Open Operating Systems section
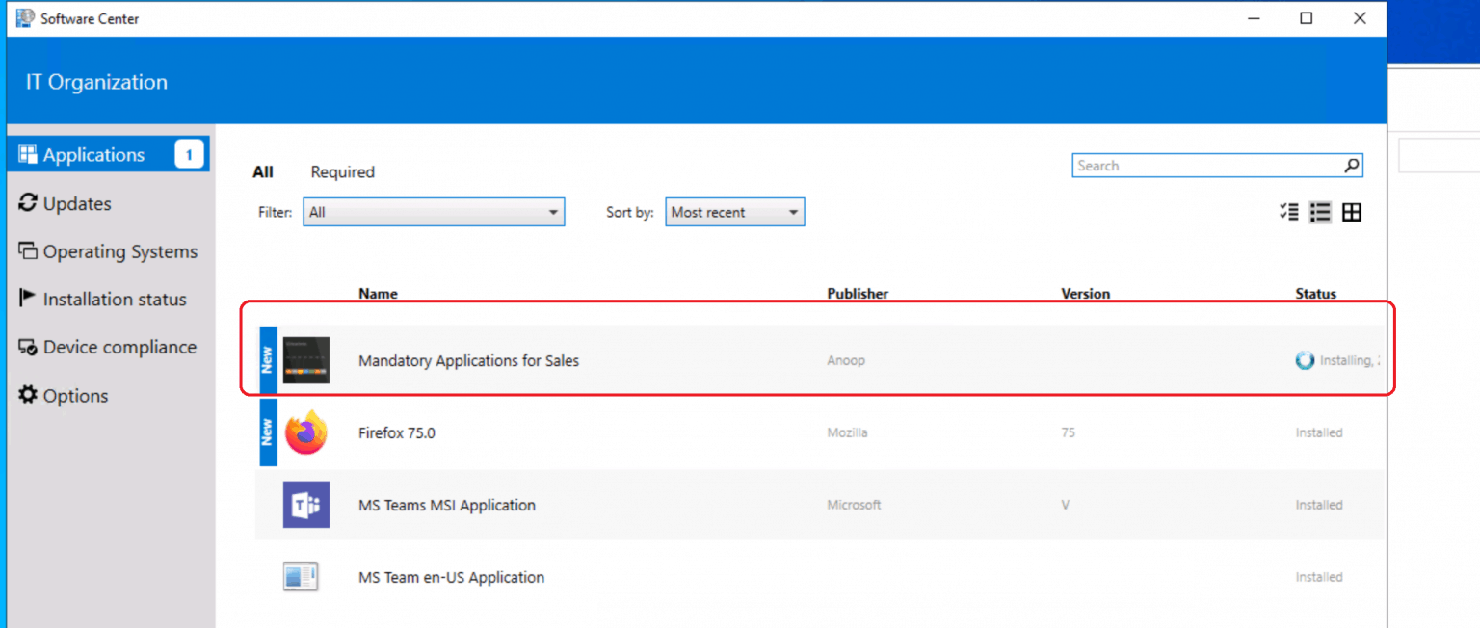 119,251
